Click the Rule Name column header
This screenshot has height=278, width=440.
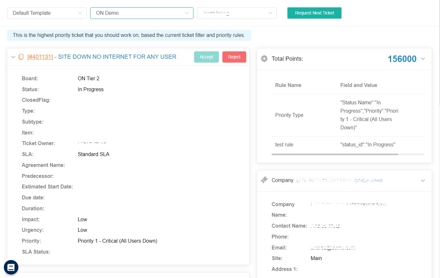pos(288,85)
